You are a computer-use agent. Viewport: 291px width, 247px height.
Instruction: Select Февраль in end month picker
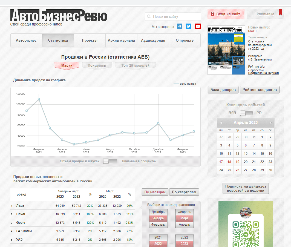click(184, 212)
